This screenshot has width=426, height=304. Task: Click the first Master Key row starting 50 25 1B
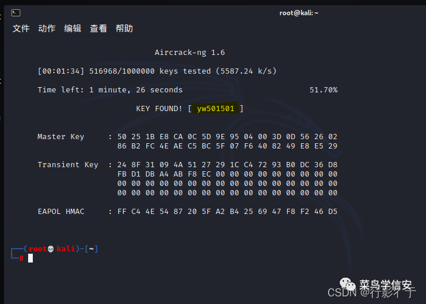(x=227, y=137)
